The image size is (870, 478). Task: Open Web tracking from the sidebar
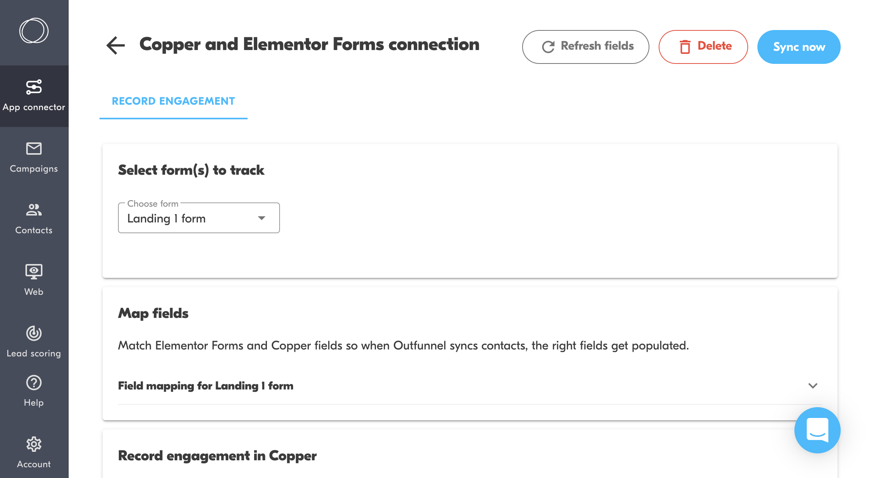34,280
